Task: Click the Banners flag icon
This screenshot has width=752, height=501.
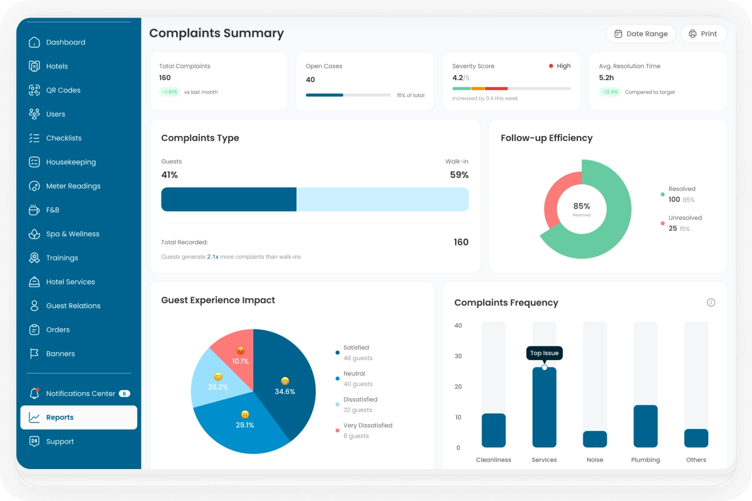Action: [34, 354]
